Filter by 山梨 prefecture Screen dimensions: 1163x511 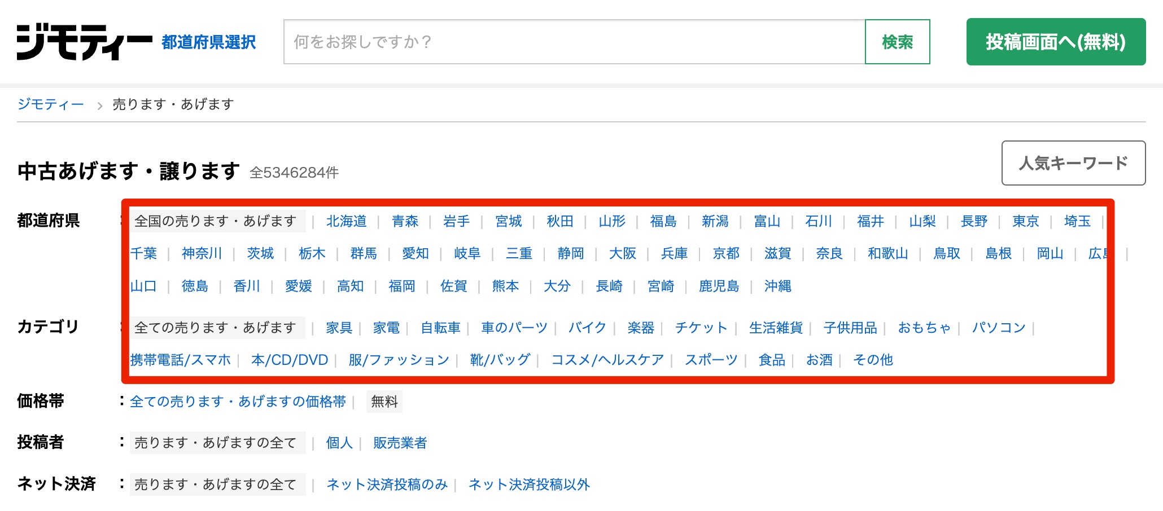pyautogui.click(x=922, y=221)
